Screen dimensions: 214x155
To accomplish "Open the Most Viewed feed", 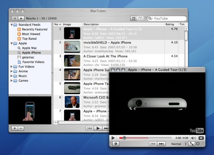I will tap(31, 34).
